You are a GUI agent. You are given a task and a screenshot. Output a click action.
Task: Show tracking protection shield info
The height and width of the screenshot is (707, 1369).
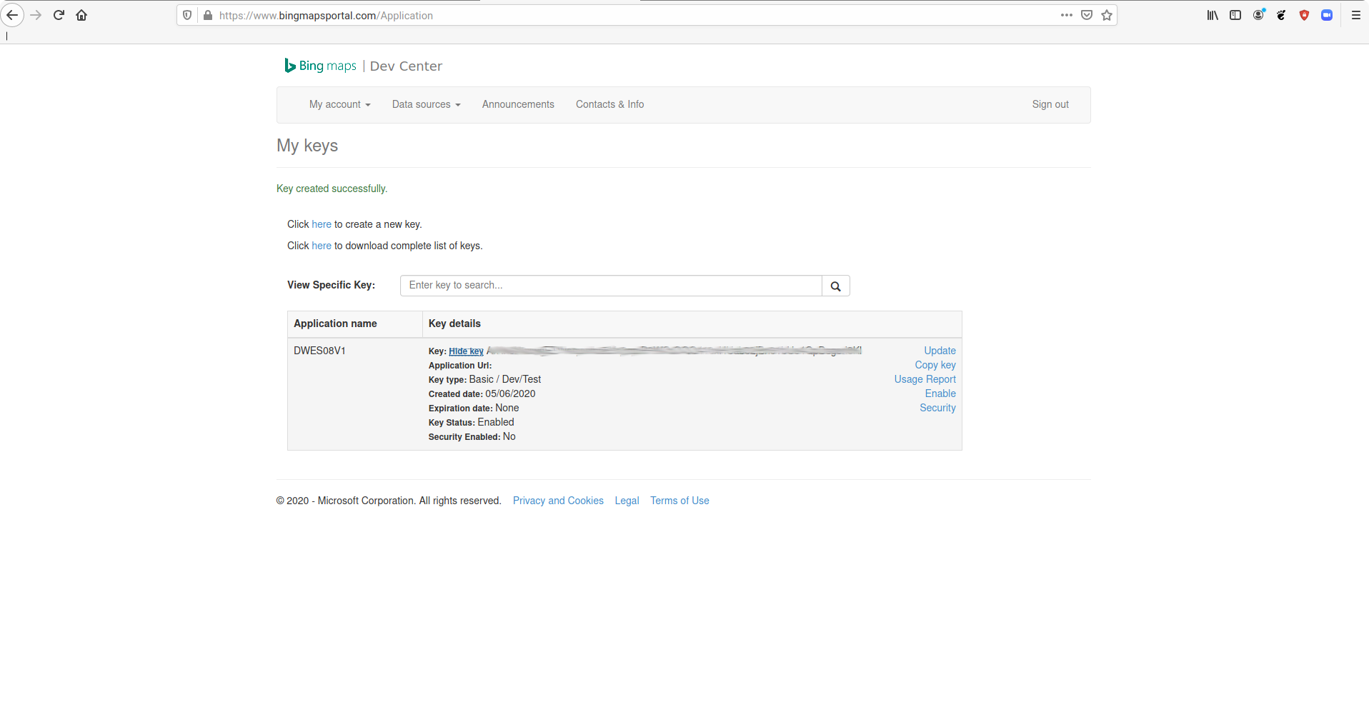[x=187, y=15]
